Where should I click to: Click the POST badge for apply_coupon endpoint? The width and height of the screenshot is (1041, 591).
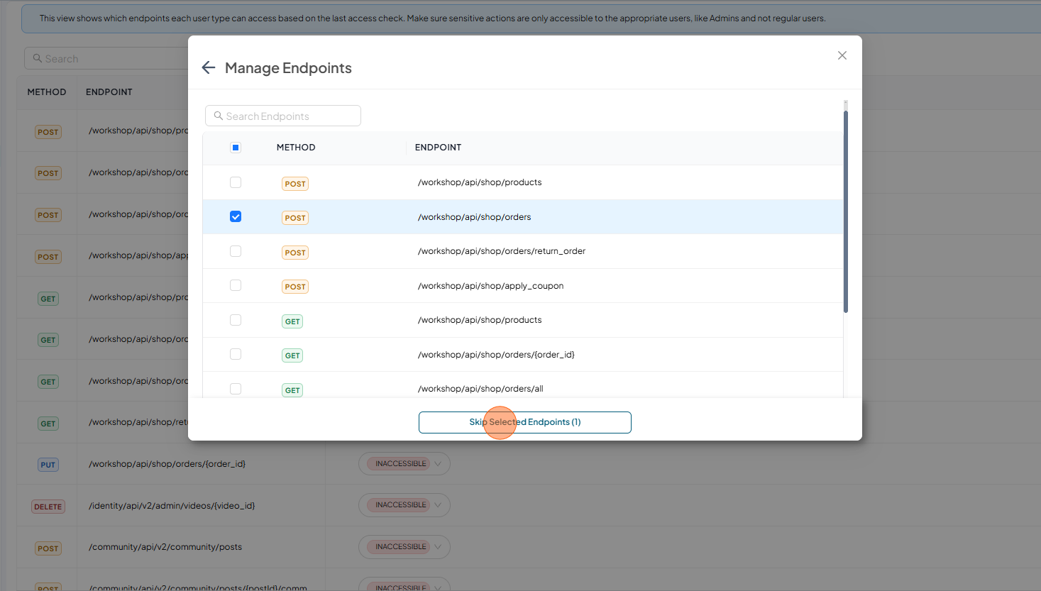(295, 287)
